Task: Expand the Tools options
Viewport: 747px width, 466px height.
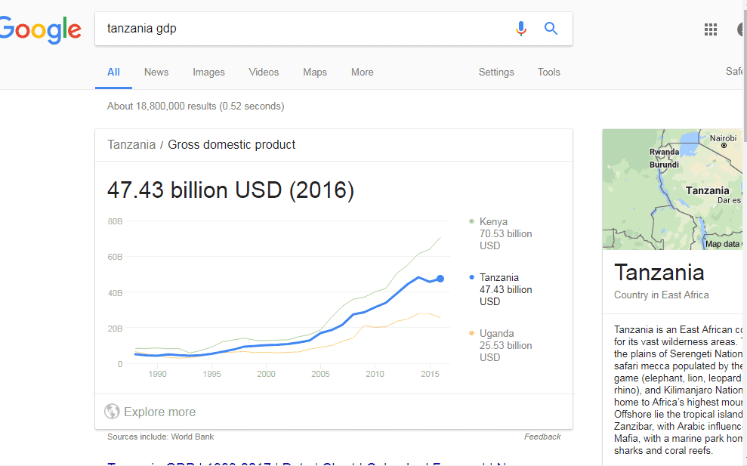Action: coord(549,72)
